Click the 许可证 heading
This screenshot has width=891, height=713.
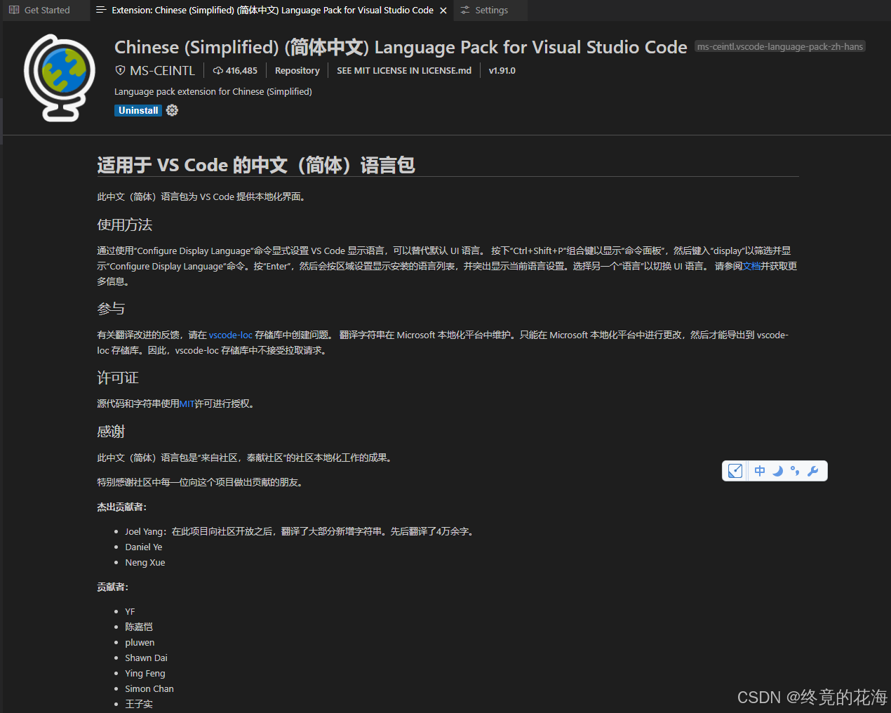coord(118,378)
